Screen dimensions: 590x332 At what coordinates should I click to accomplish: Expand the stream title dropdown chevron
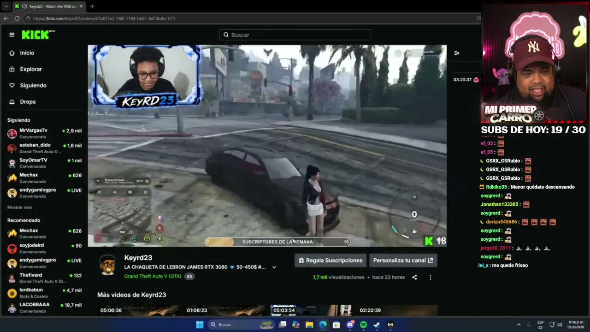tap(274, 267)
